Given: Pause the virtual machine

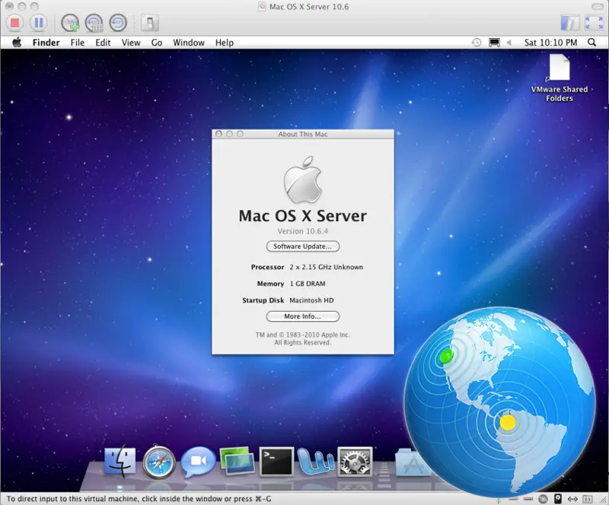Looking at the screenshot, I should (38, 22).
